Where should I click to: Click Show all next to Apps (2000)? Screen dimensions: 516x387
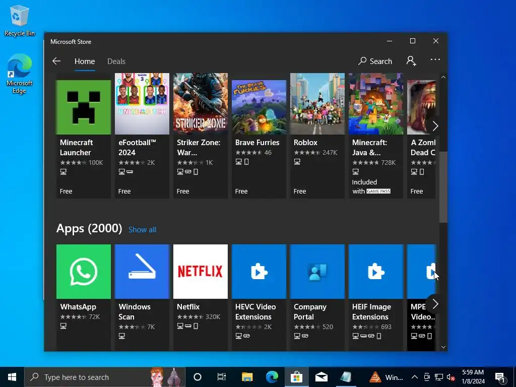coord(142,230)
